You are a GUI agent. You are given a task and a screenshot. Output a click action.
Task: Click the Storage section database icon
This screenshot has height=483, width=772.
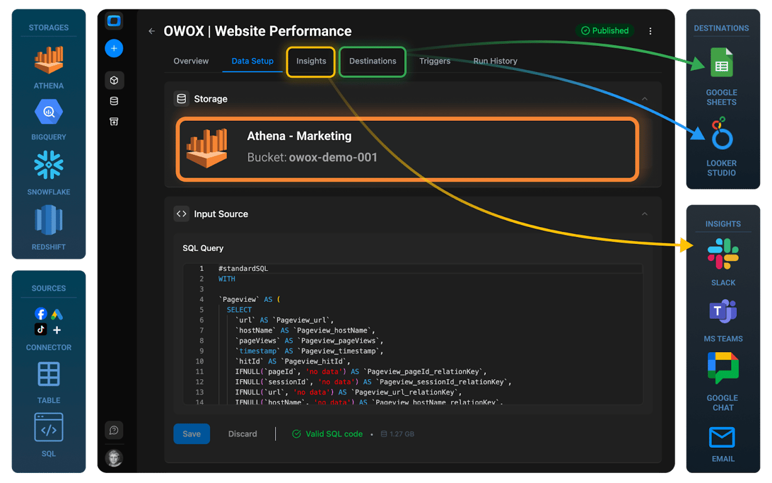[182, 99]
